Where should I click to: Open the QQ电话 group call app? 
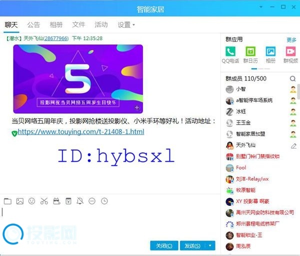(230, 51)
